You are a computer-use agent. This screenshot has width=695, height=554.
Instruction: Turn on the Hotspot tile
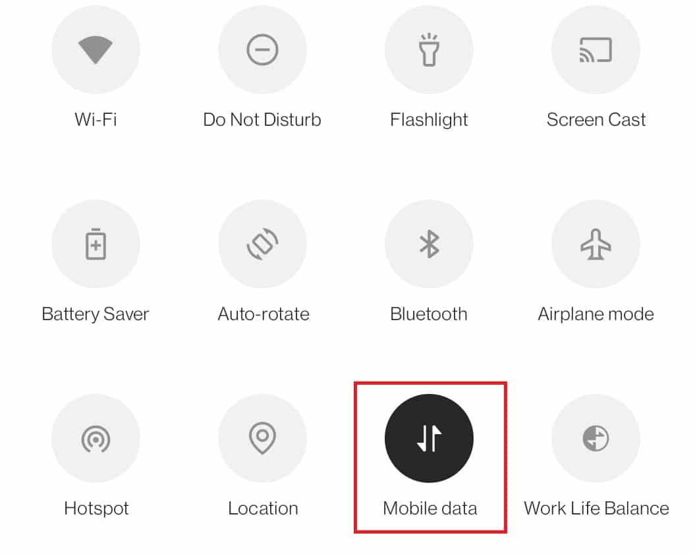(96, 438)
